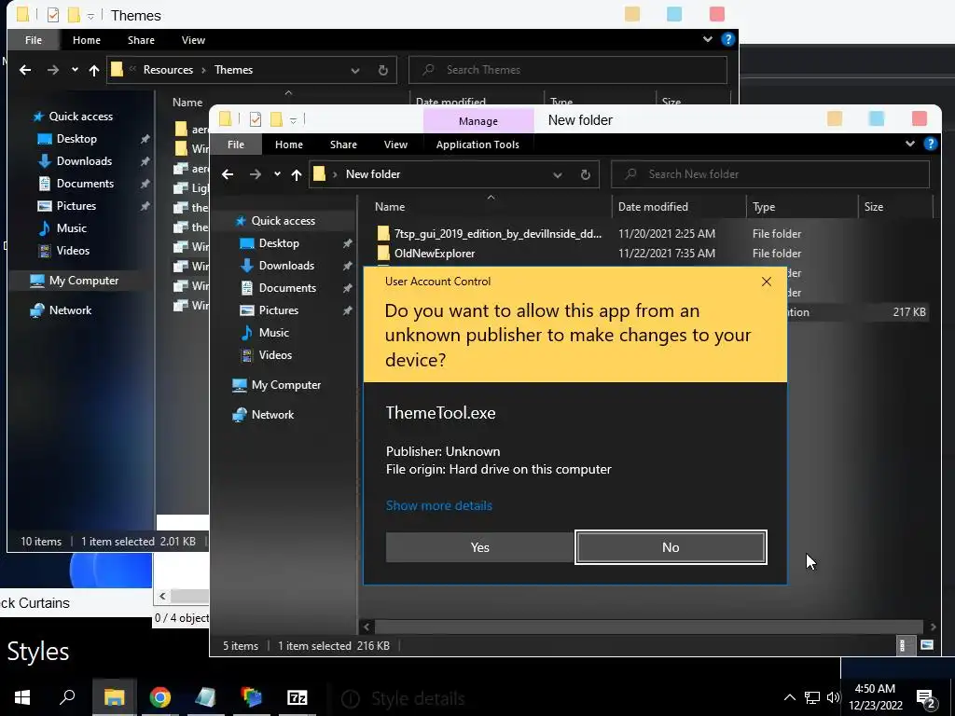Viewport: 955px width, 716px height.
Task: Sort by Name column in New folder window
Action: pos(390,206)
